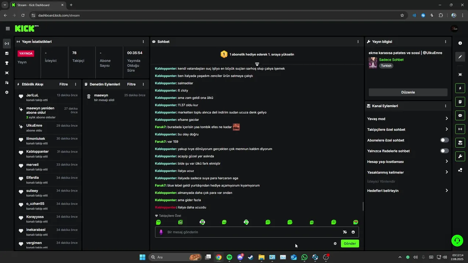Click the info icon in right sidebar
The height and width of the screenshot is (263, 468).
tap(460, 43)
